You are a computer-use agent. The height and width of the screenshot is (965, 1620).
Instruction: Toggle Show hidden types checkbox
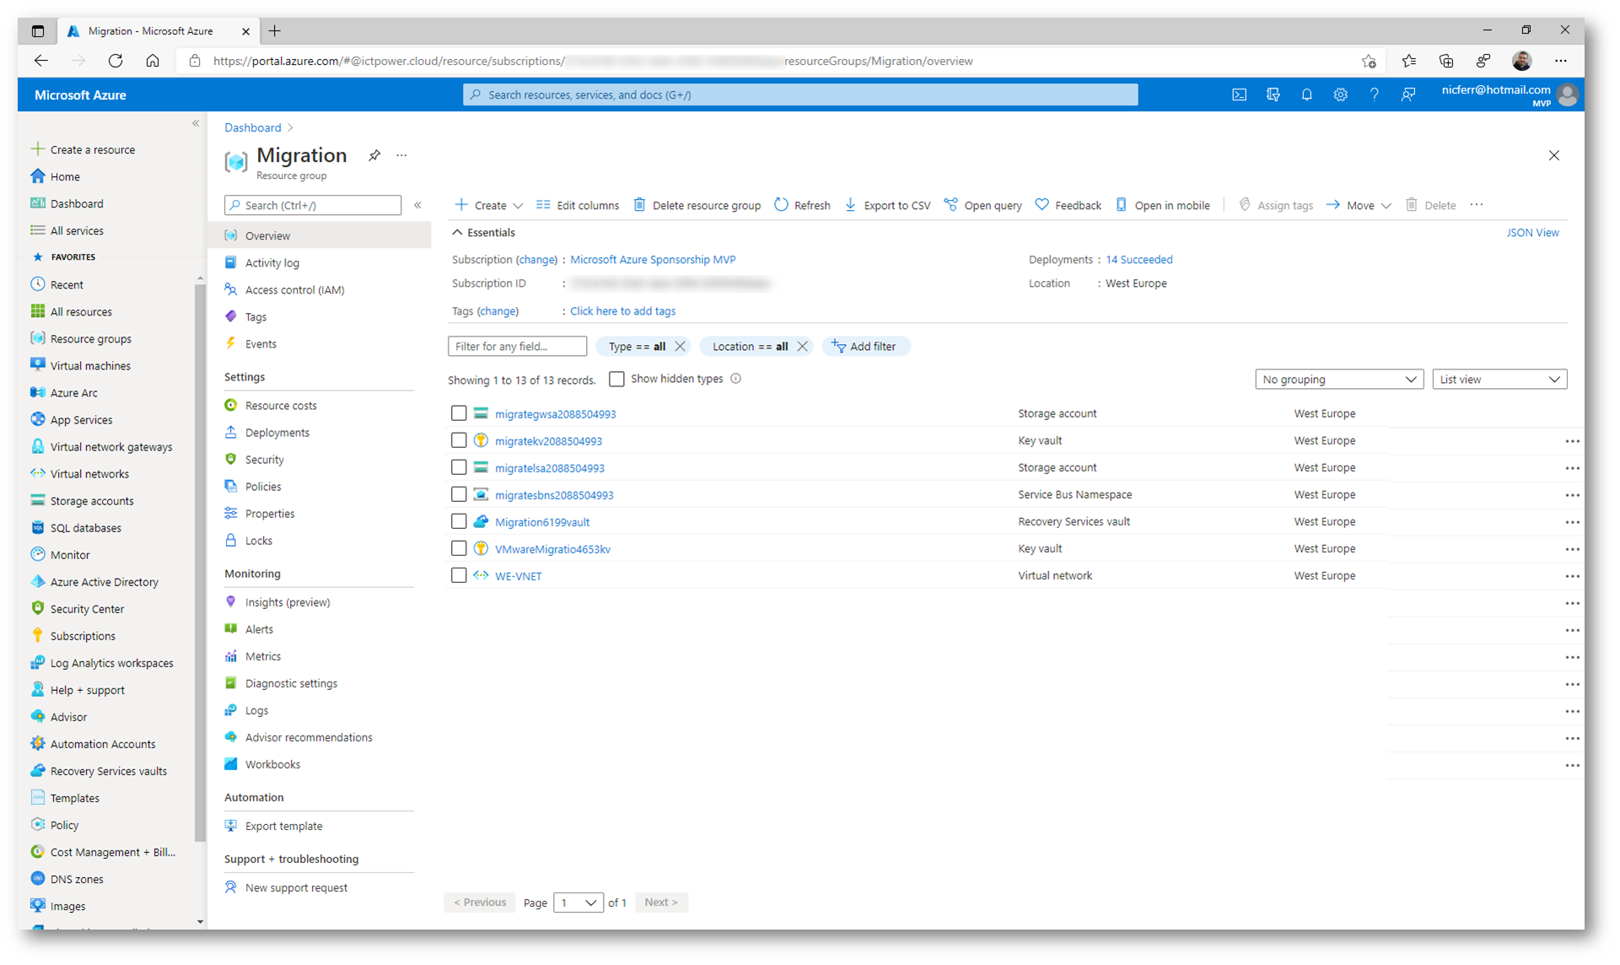click(616, 380)
